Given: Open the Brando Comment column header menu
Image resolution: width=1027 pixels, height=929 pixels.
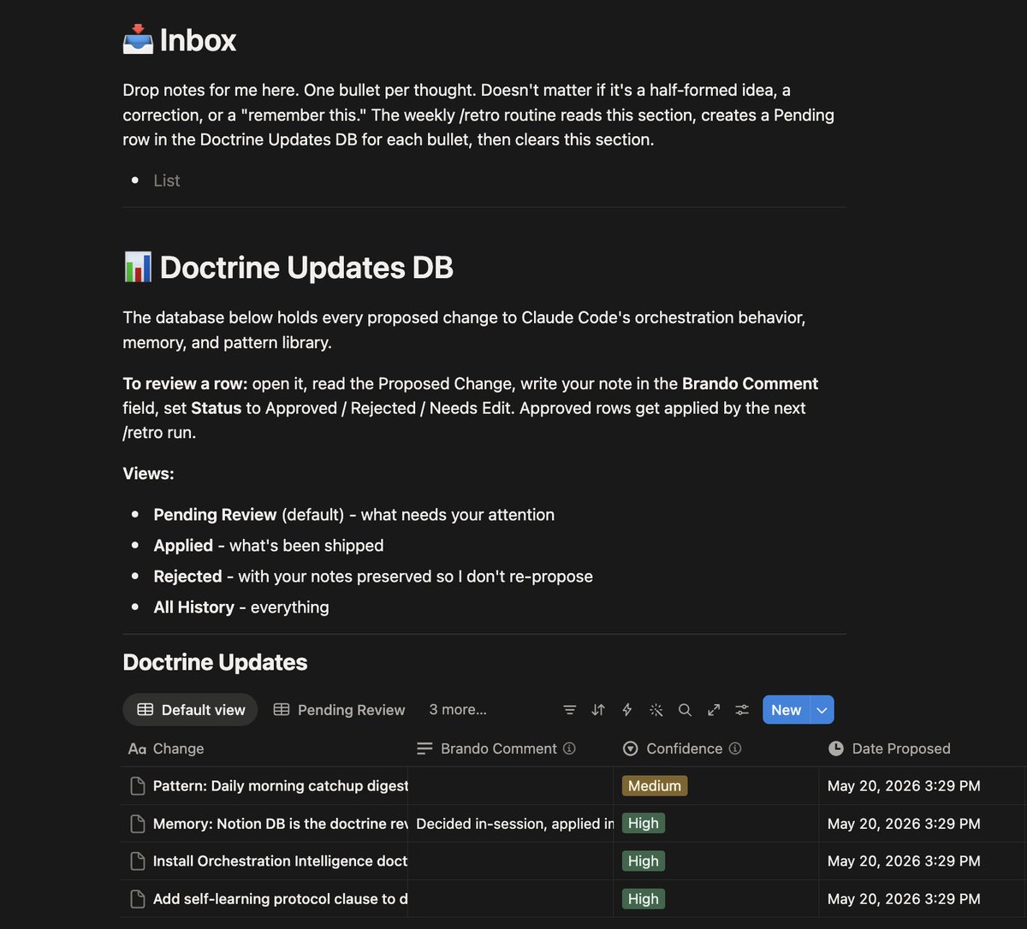Looking at the screenshot, I should point(511,749).
